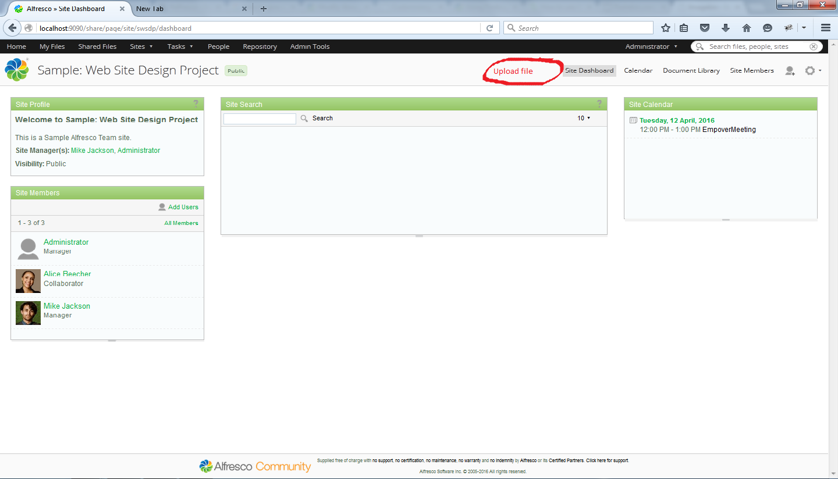Click the Alfresco Community footer logo
The image size is (838, 479).
255,466
